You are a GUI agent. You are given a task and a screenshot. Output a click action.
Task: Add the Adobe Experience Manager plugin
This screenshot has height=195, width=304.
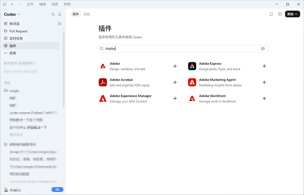(x=175, y=98)
